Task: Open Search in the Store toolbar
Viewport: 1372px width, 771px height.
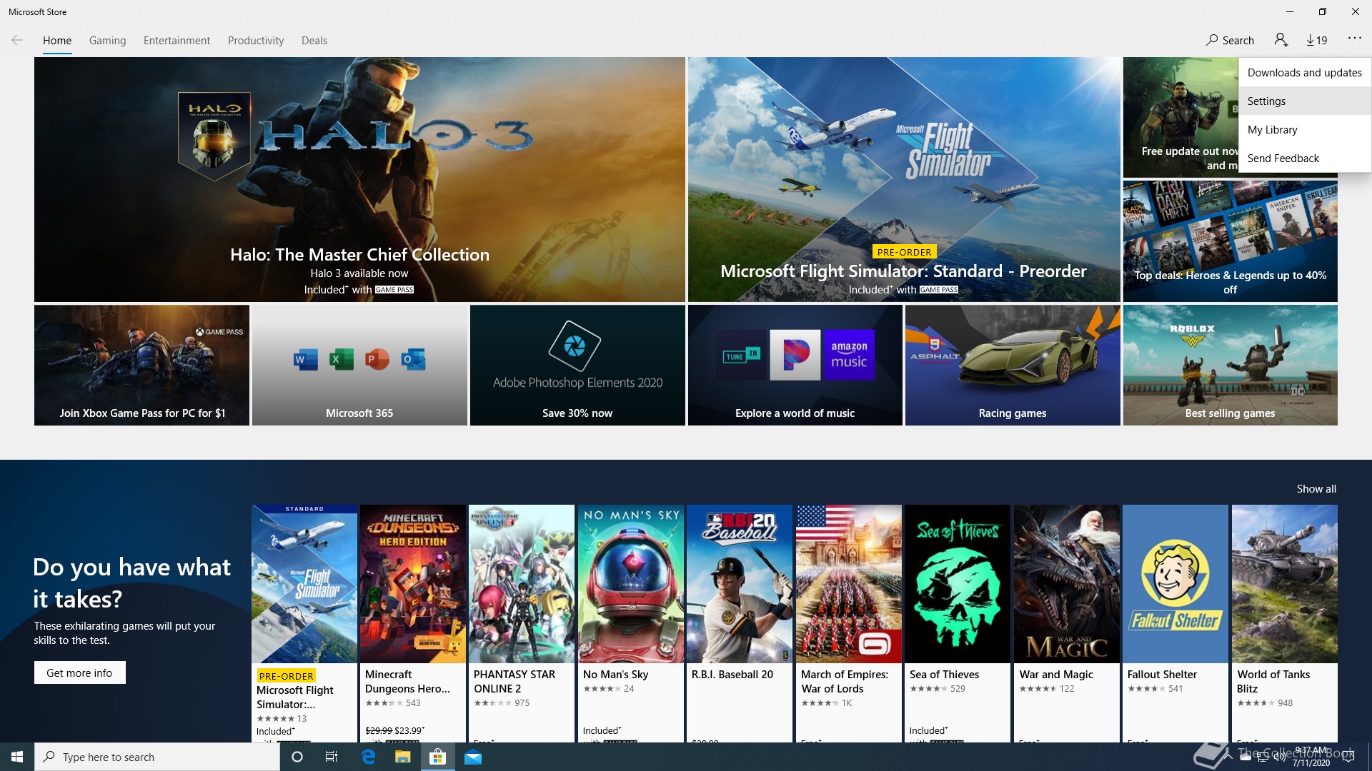Action: 1230,41
